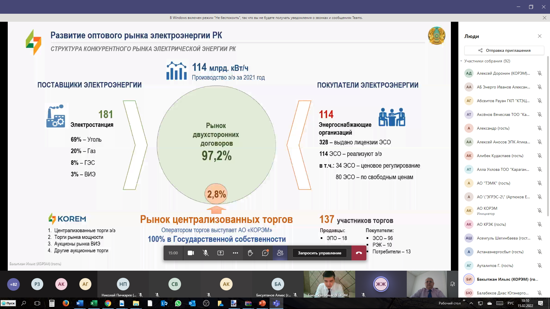Dismiss the "Не беспокоить" notification banner
This screenshot has width=550, height=309.
pyautogui.click(x=544, y=18)
